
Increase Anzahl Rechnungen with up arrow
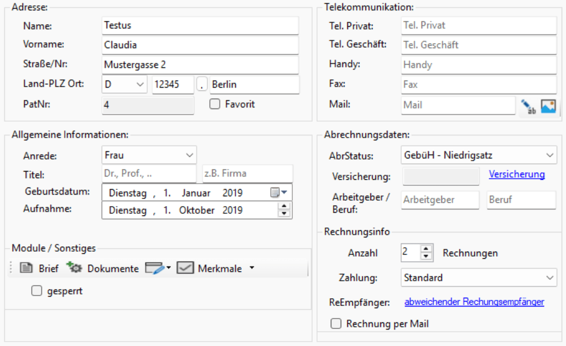(x=426, y=249)
